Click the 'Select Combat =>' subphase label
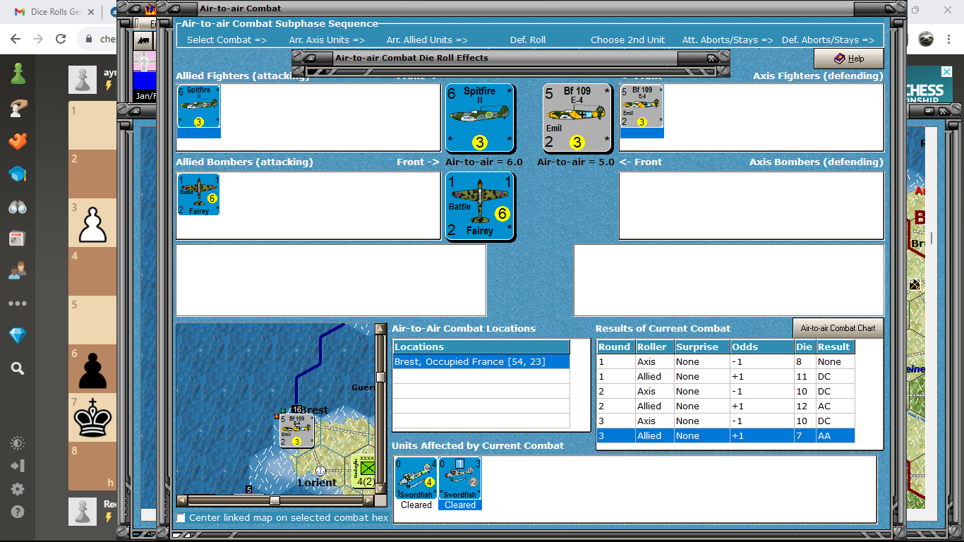The width and height of the screenshot is (964, 542). pos(227,40)
